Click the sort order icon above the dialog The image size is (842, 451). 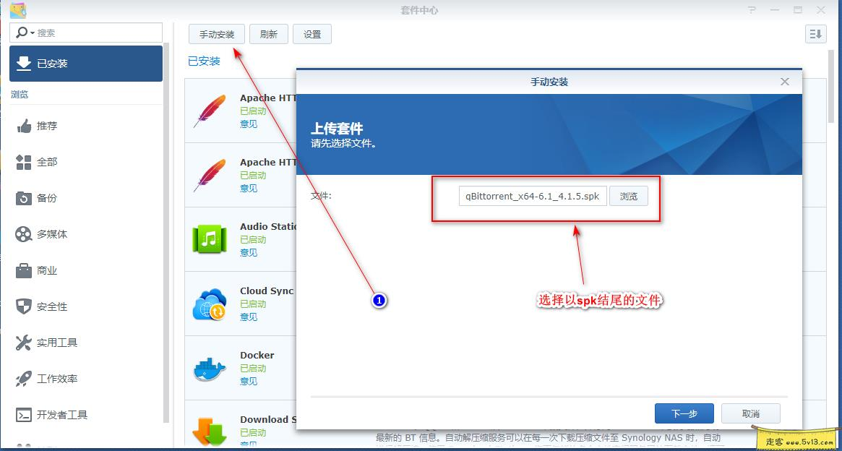pos(815,33)
